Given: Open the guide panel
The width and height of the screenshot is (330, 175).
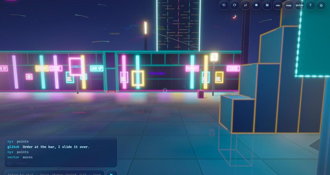Looking at the screenshot, I should pos(299,5).
